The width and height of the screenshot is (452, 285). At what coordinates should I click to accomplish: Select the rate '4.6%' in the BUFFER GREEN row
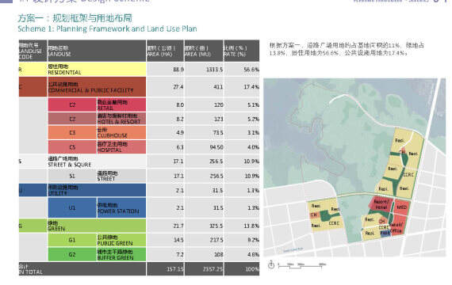[x=253, y=254]
